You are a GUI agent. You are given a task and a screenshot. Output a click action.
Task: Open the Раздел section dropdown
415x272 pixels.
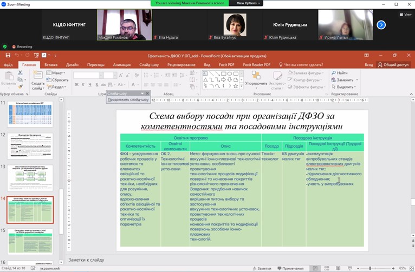(x=57, y=87)
